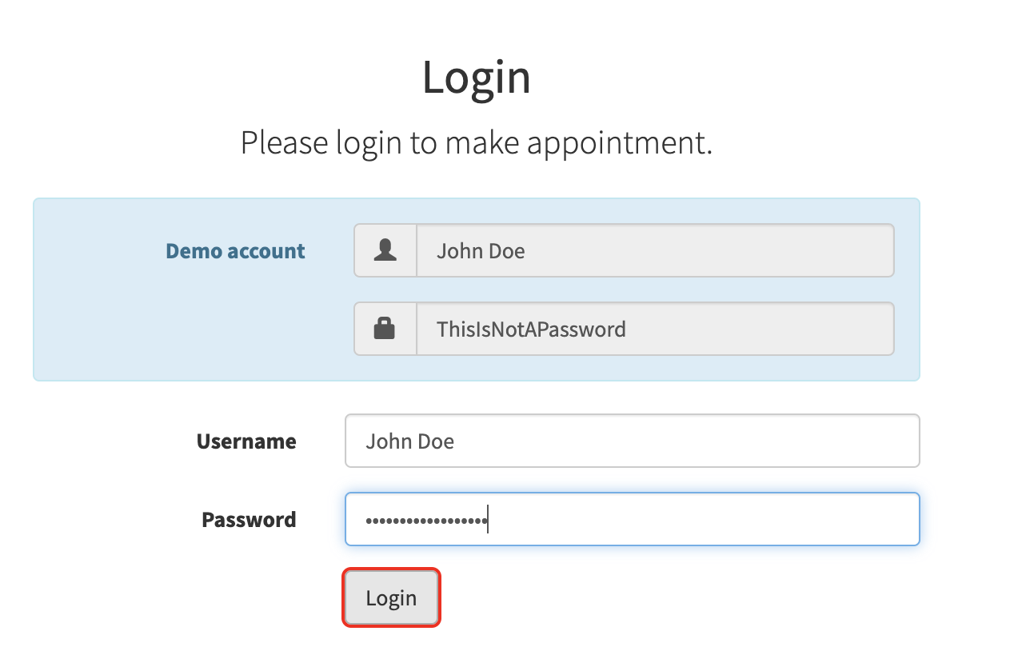Click the Password form label
1022x659 pixels.
[x=248, y=519]
